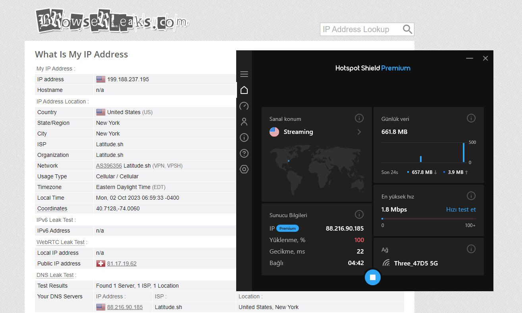Click the daily data bar chart
Viewport: 522px width, 313px height.
coord(424,152)
